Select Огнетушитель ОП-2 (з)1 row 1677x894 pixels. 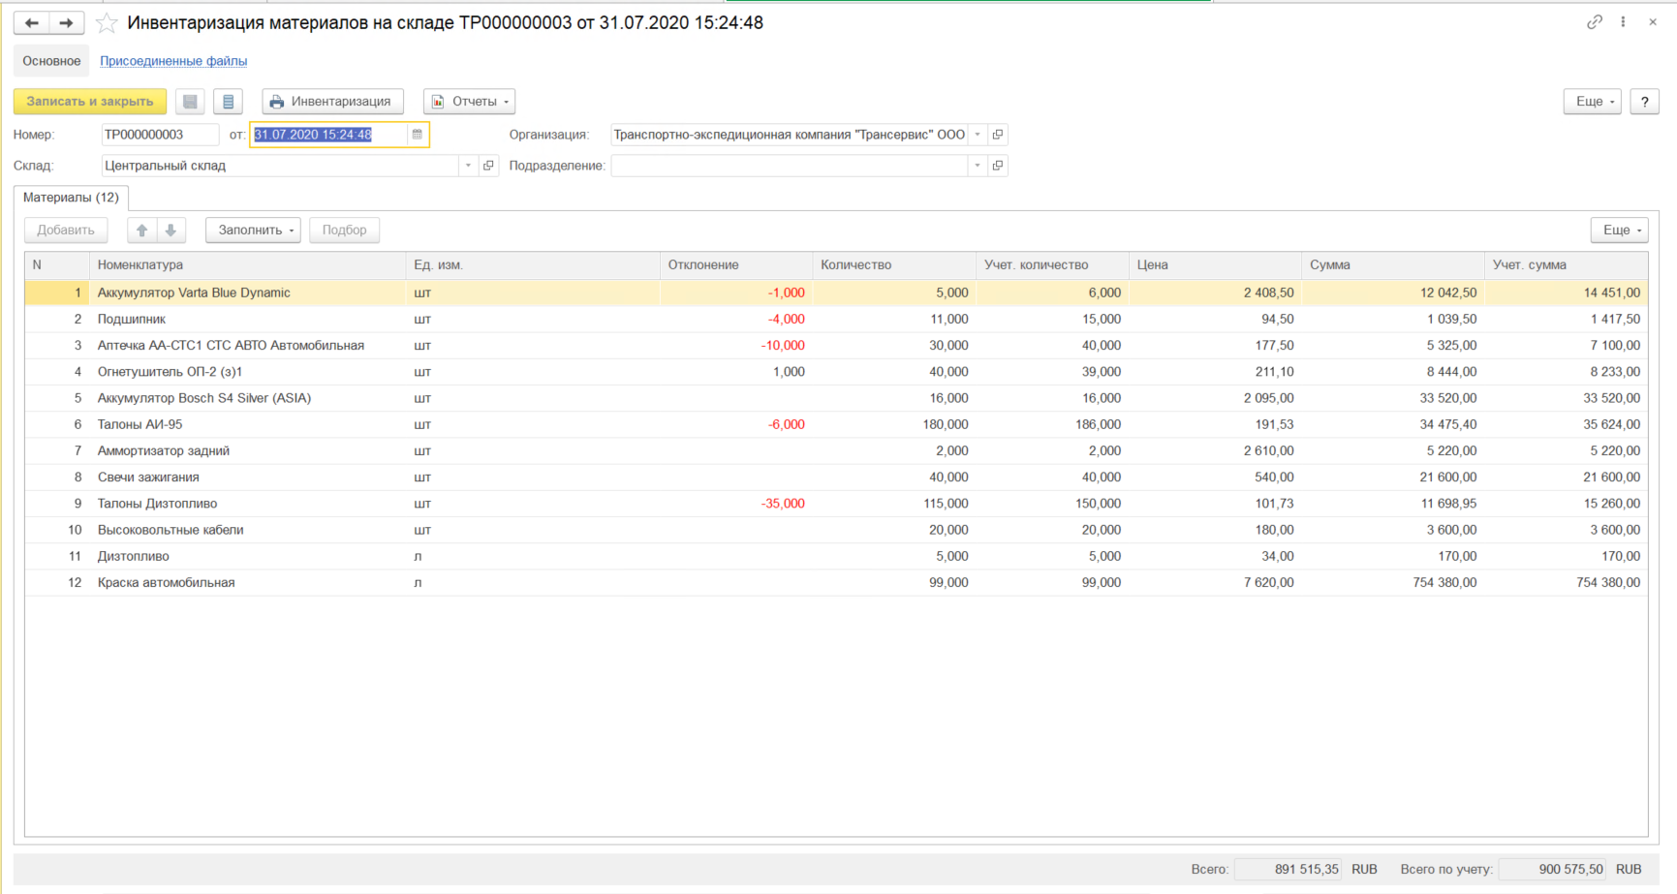coord(836,372)
